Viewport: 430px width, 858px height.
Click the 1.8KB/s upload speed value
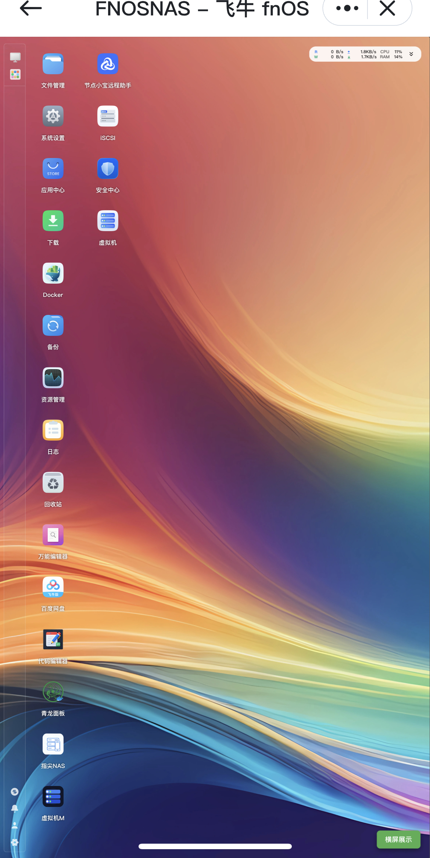[x=368, y=52]
